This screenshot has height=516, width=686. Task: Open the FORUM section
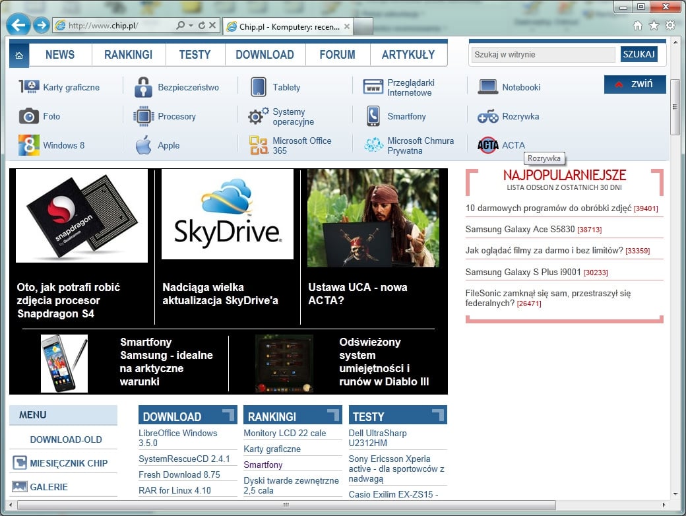pos(337,55)
